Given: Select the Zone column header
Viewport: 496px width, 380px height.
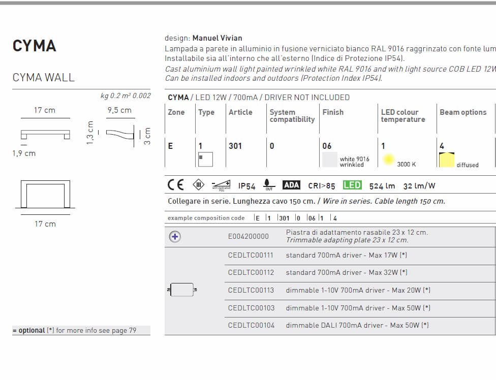Looking at the screenshot, I should coord(175,112).
